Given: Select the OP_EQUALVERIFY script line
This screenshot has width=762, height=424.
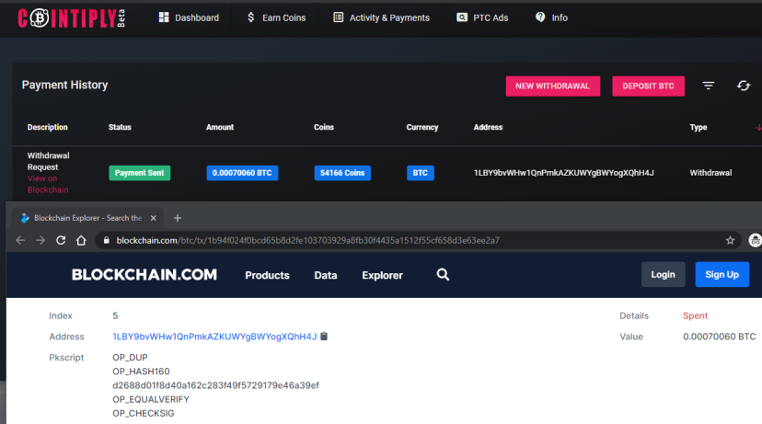Looking at the screenshot, I should coord(151,399).
